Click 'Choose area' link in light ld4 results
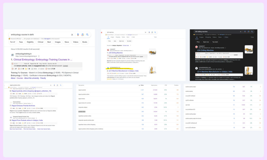The height and width of the screenshot is (160, 267). (x=126, y=46)
